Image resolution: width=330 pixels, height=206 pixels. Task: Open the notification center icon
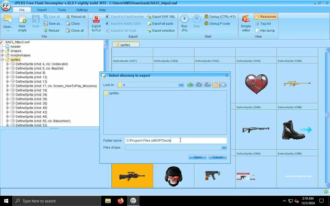click(x=321, y=201)
